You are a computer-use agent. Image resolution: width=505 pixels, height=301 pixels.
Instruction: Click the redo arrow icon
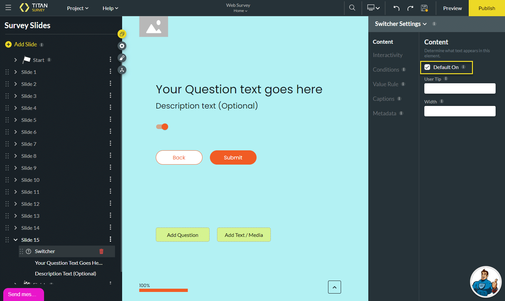(x=410, y=8)
